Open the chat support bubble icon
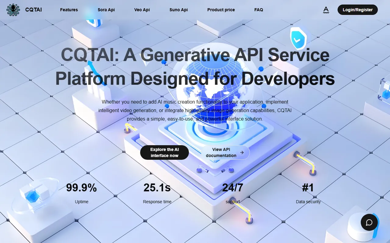 (x=369, y=222)
